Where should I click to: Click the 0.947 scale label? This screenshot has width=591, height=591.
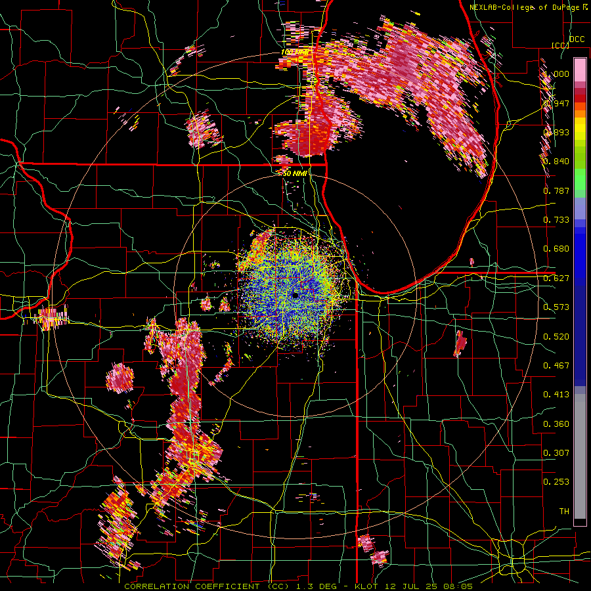click(556, 103)
